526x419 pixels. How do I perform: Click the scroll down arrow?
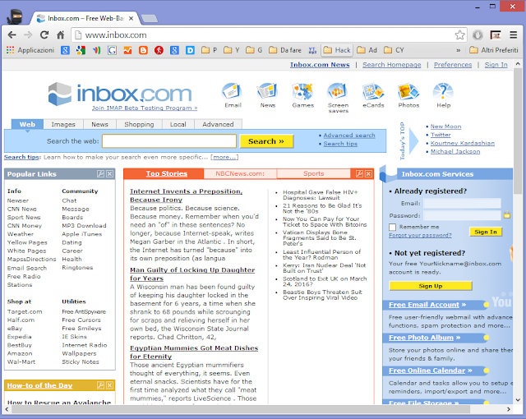point(518,400)
